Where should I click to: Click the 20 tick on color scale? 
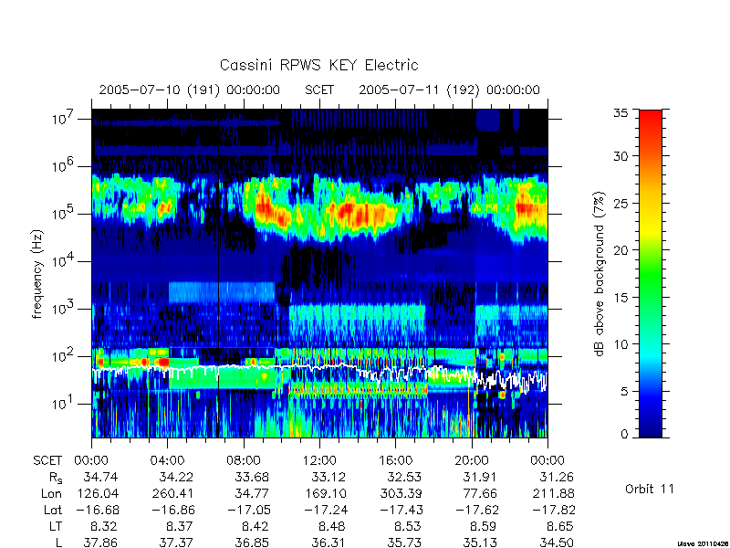[x=620, y=249]
